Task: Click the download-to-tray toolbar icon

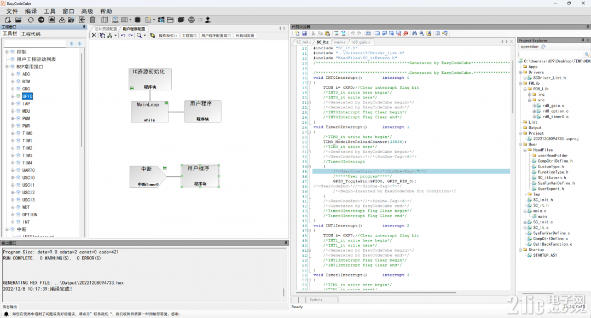Action: (x=62, y=20)
